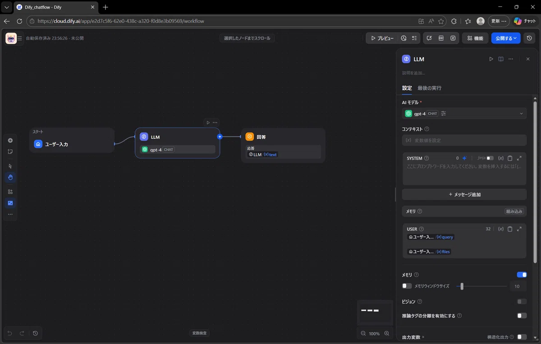Screen dimensions: 541x344
Task: Click the organize nodes grid icon
Action: (x=10, y=192)
